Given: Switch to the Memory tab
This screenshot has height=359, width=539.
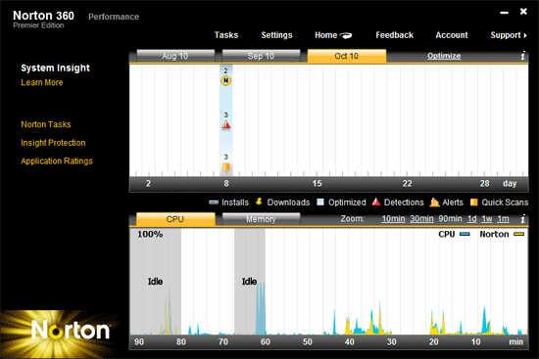Looking at the screenshot, I should (x=261, y=219).
